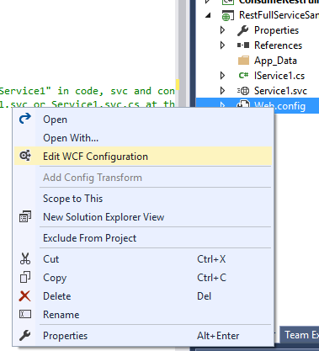This screenshot has height=351, width=319.
Task: Click the Cut scissors icon
Action: (x=25, y=258)
